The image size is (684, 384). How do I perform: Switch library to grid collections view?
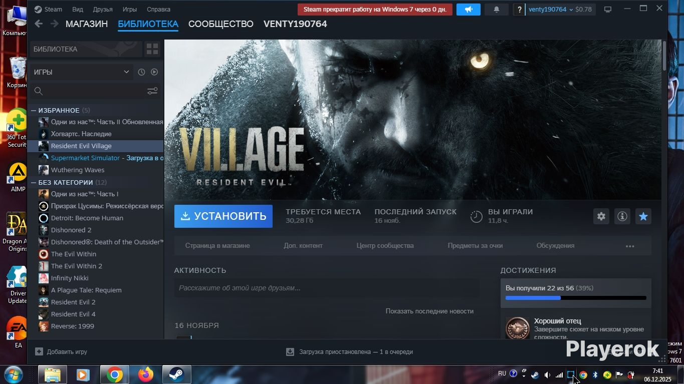click(152, 49)
